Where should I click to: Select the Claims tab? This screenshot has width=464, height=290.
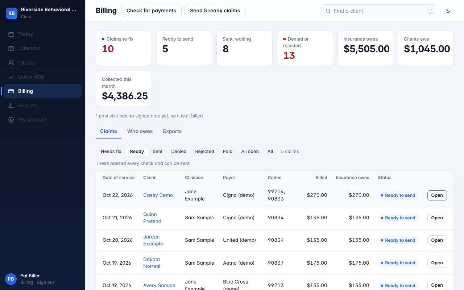tap(108, 131)
